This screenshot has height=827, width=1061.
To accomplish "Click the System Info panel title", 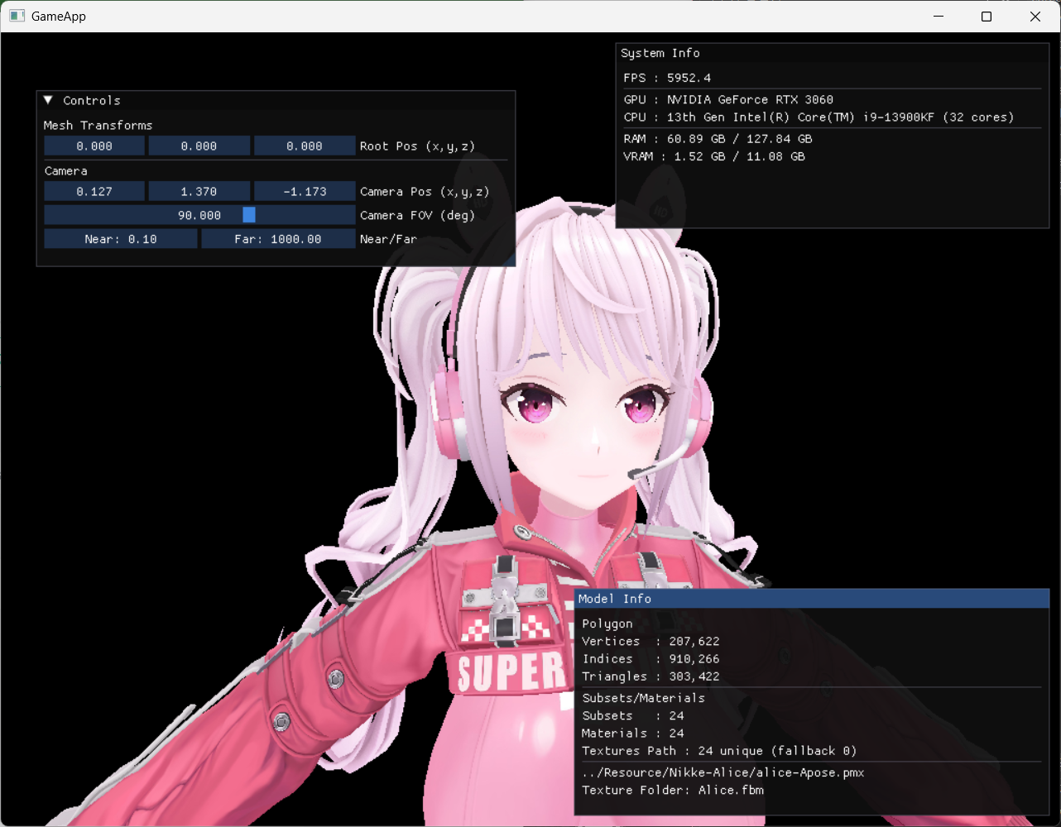I will (660, 53).
